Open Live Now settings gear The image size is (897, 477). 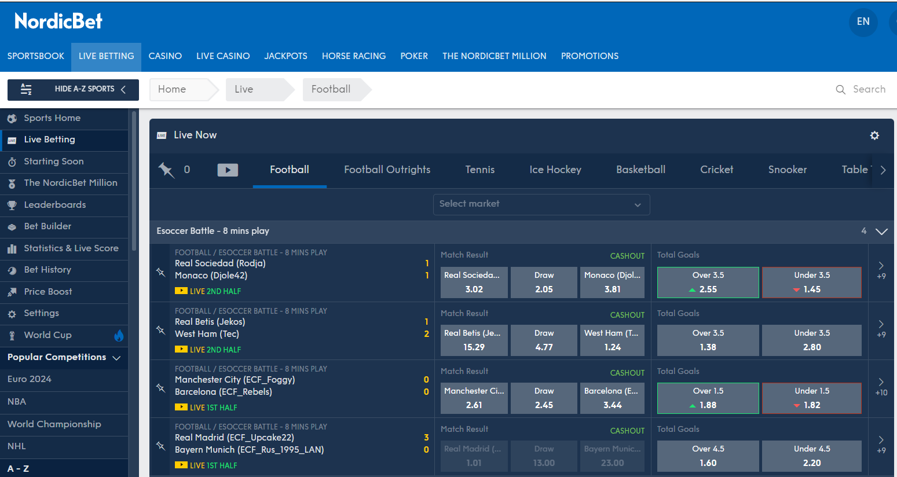click(874, 135)
